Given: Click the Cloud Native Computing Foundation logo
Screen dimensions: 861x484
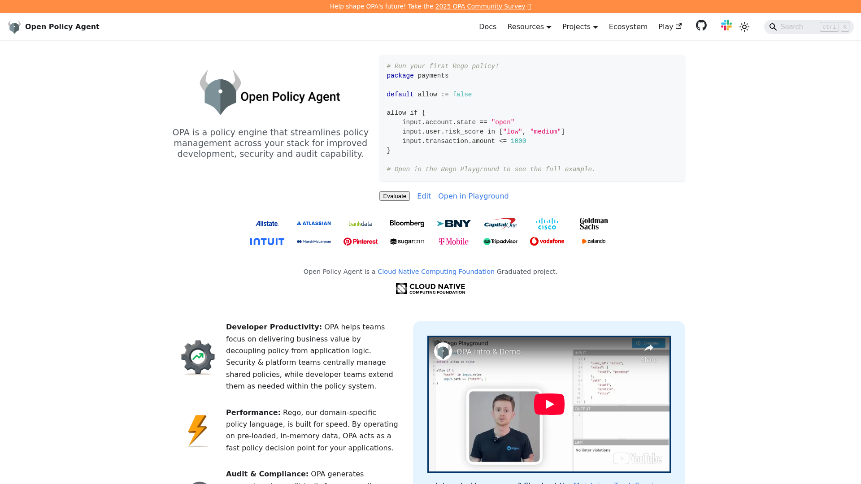Looking at the screenshot, I should pyautogui.click(x=430, y=288).
